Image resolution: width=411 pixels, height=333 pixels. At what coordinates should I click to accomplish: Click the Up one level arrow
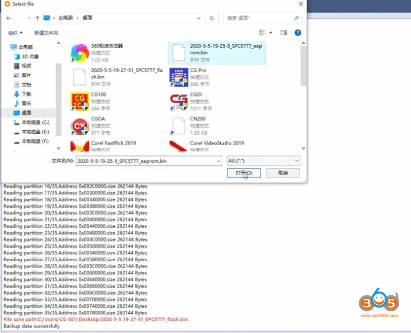tap(37, 18)
